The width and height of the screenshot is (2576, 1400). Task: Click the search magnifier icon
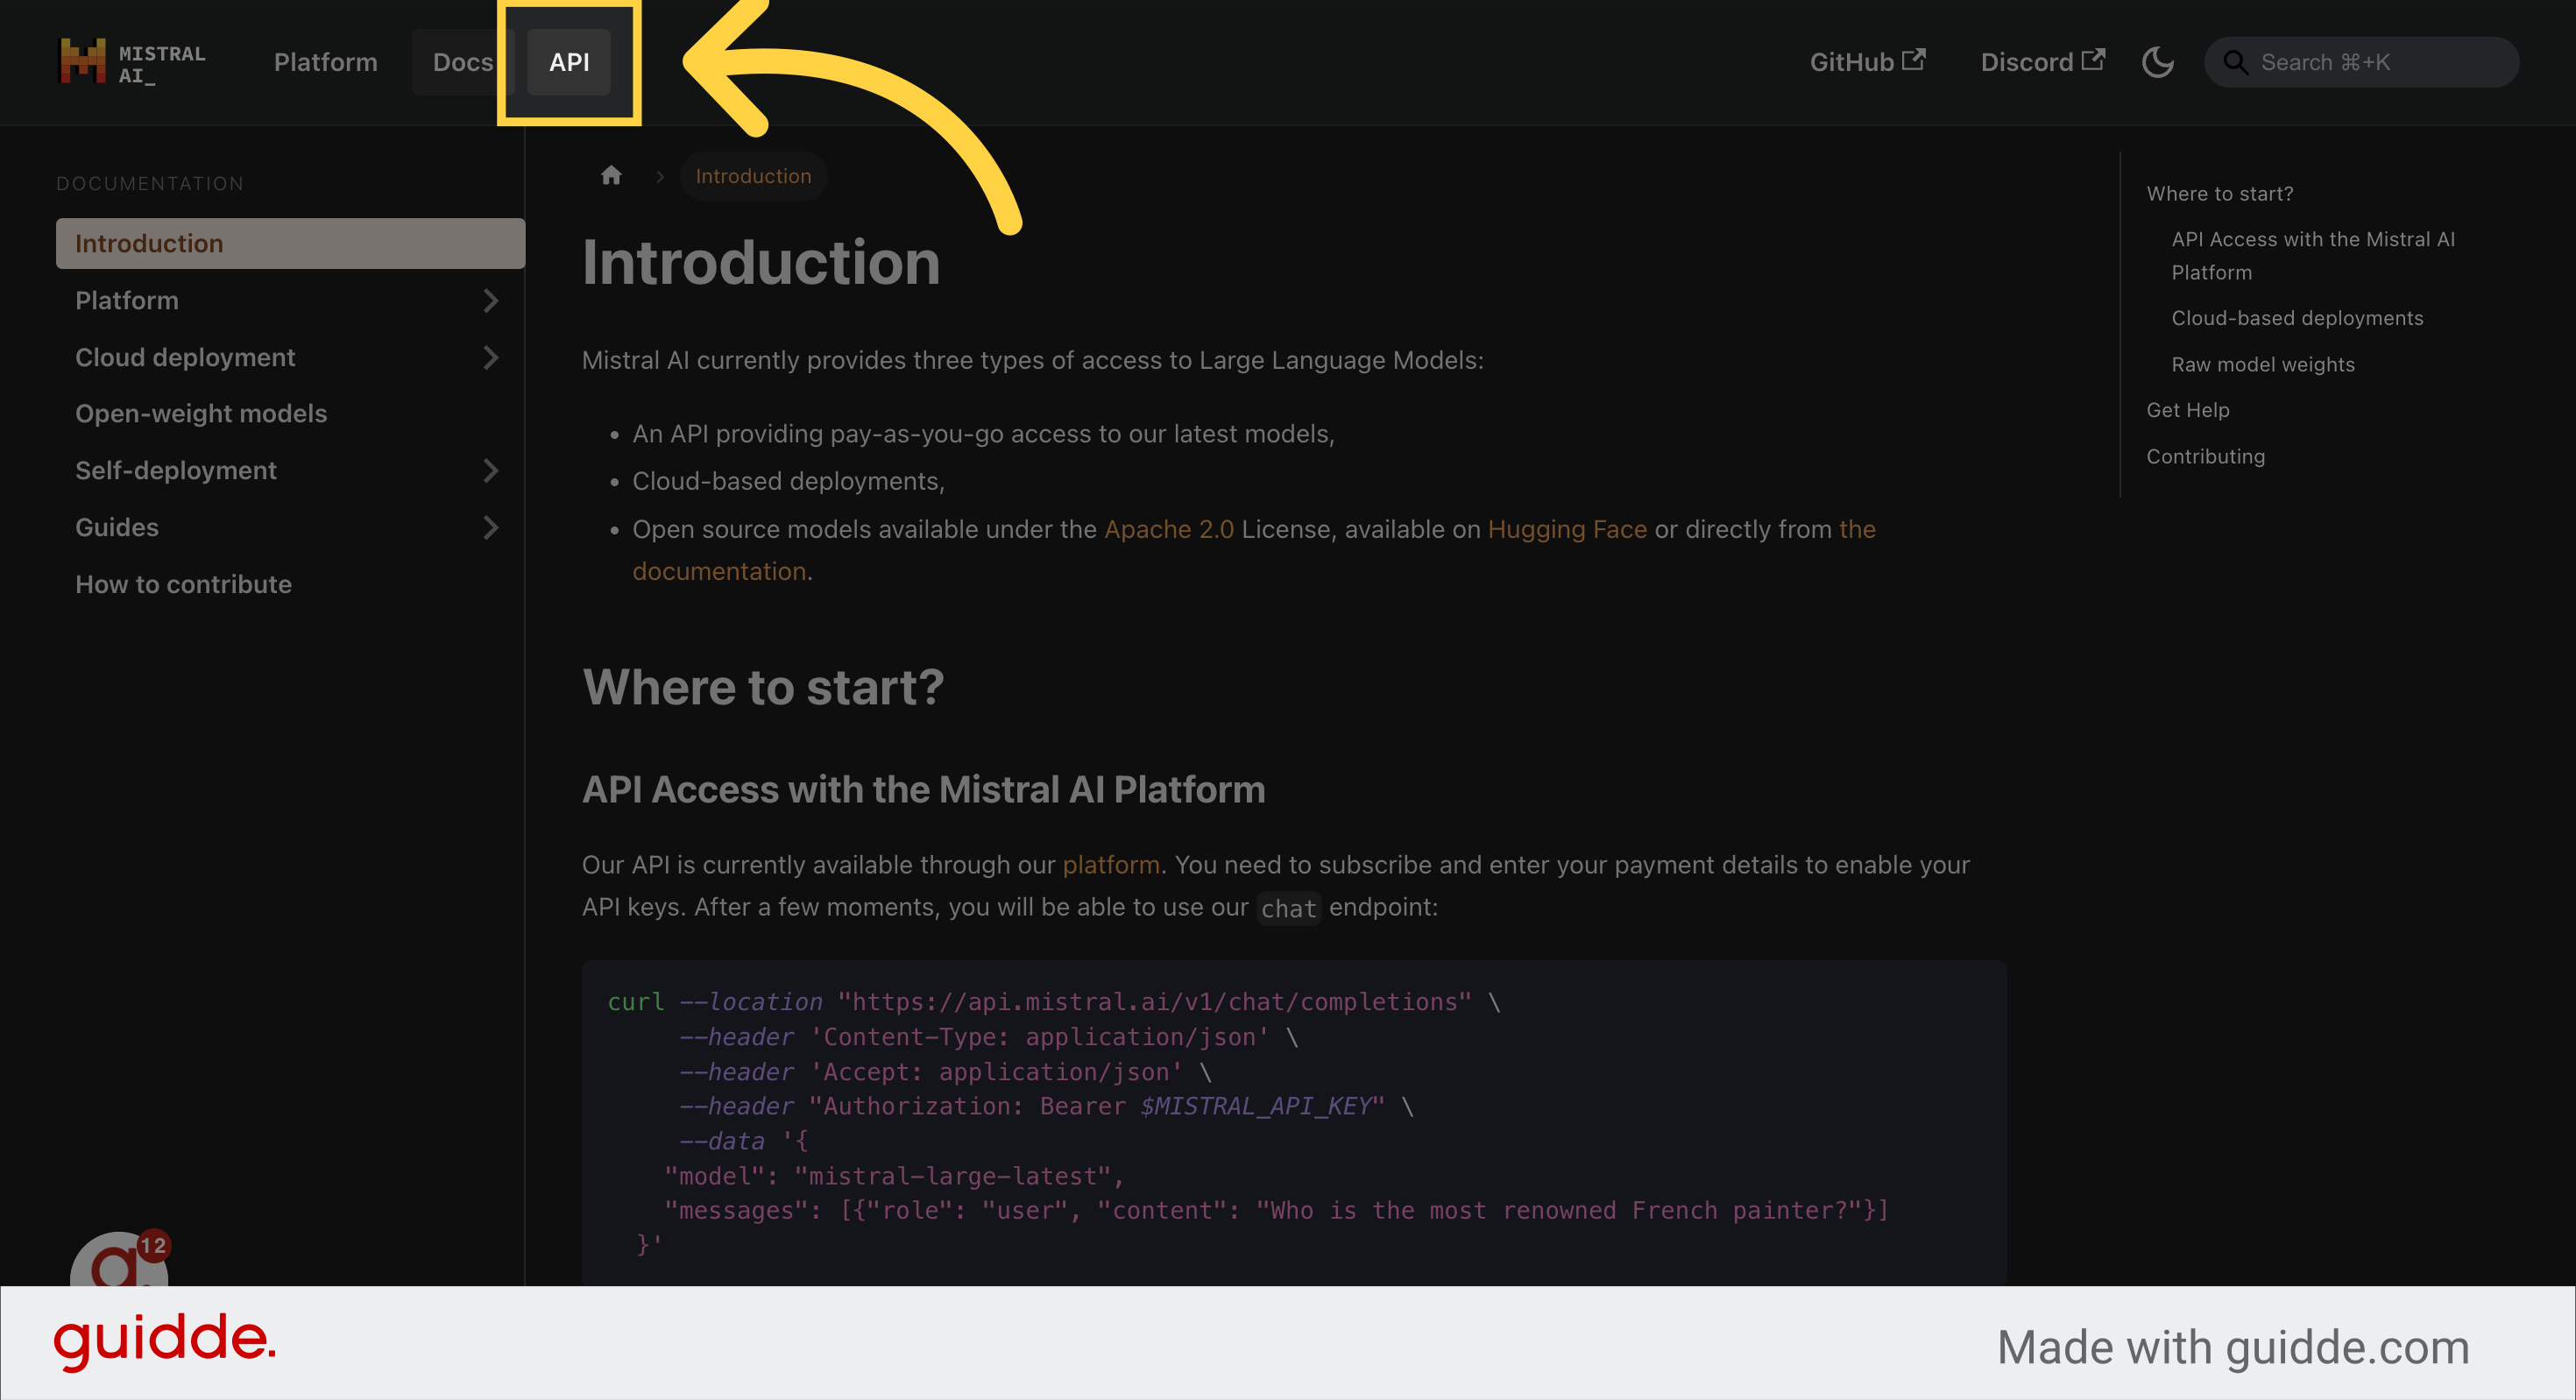click(2237, 62)
